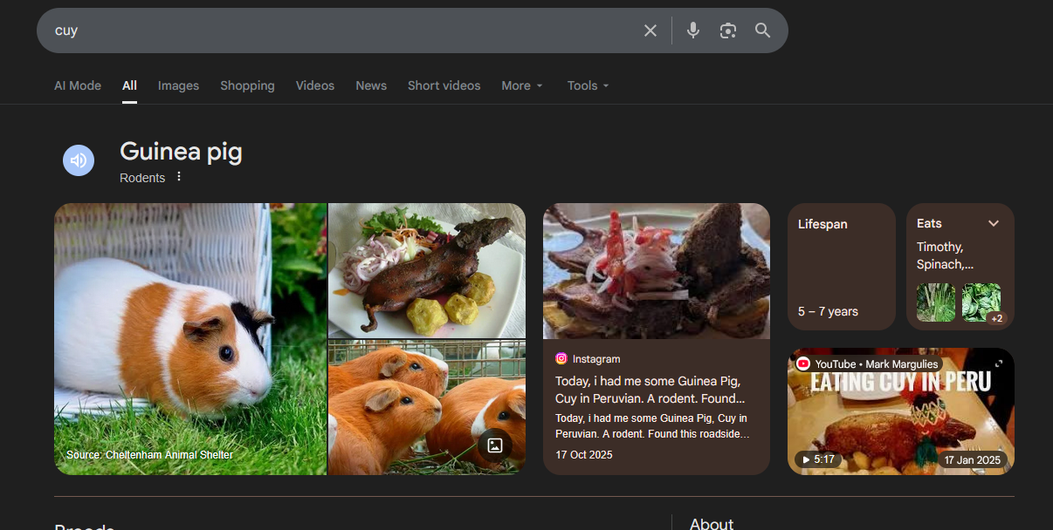
Task: Play Guinea pig pronunciation speaker icon
Action: [79, 160]
